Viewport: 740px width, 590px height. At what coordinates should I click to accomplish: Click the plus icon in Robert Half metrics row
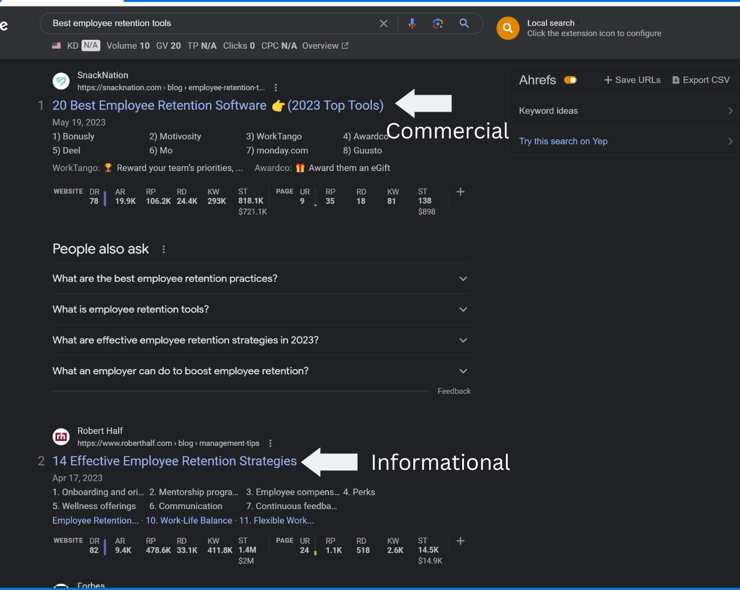461,541
